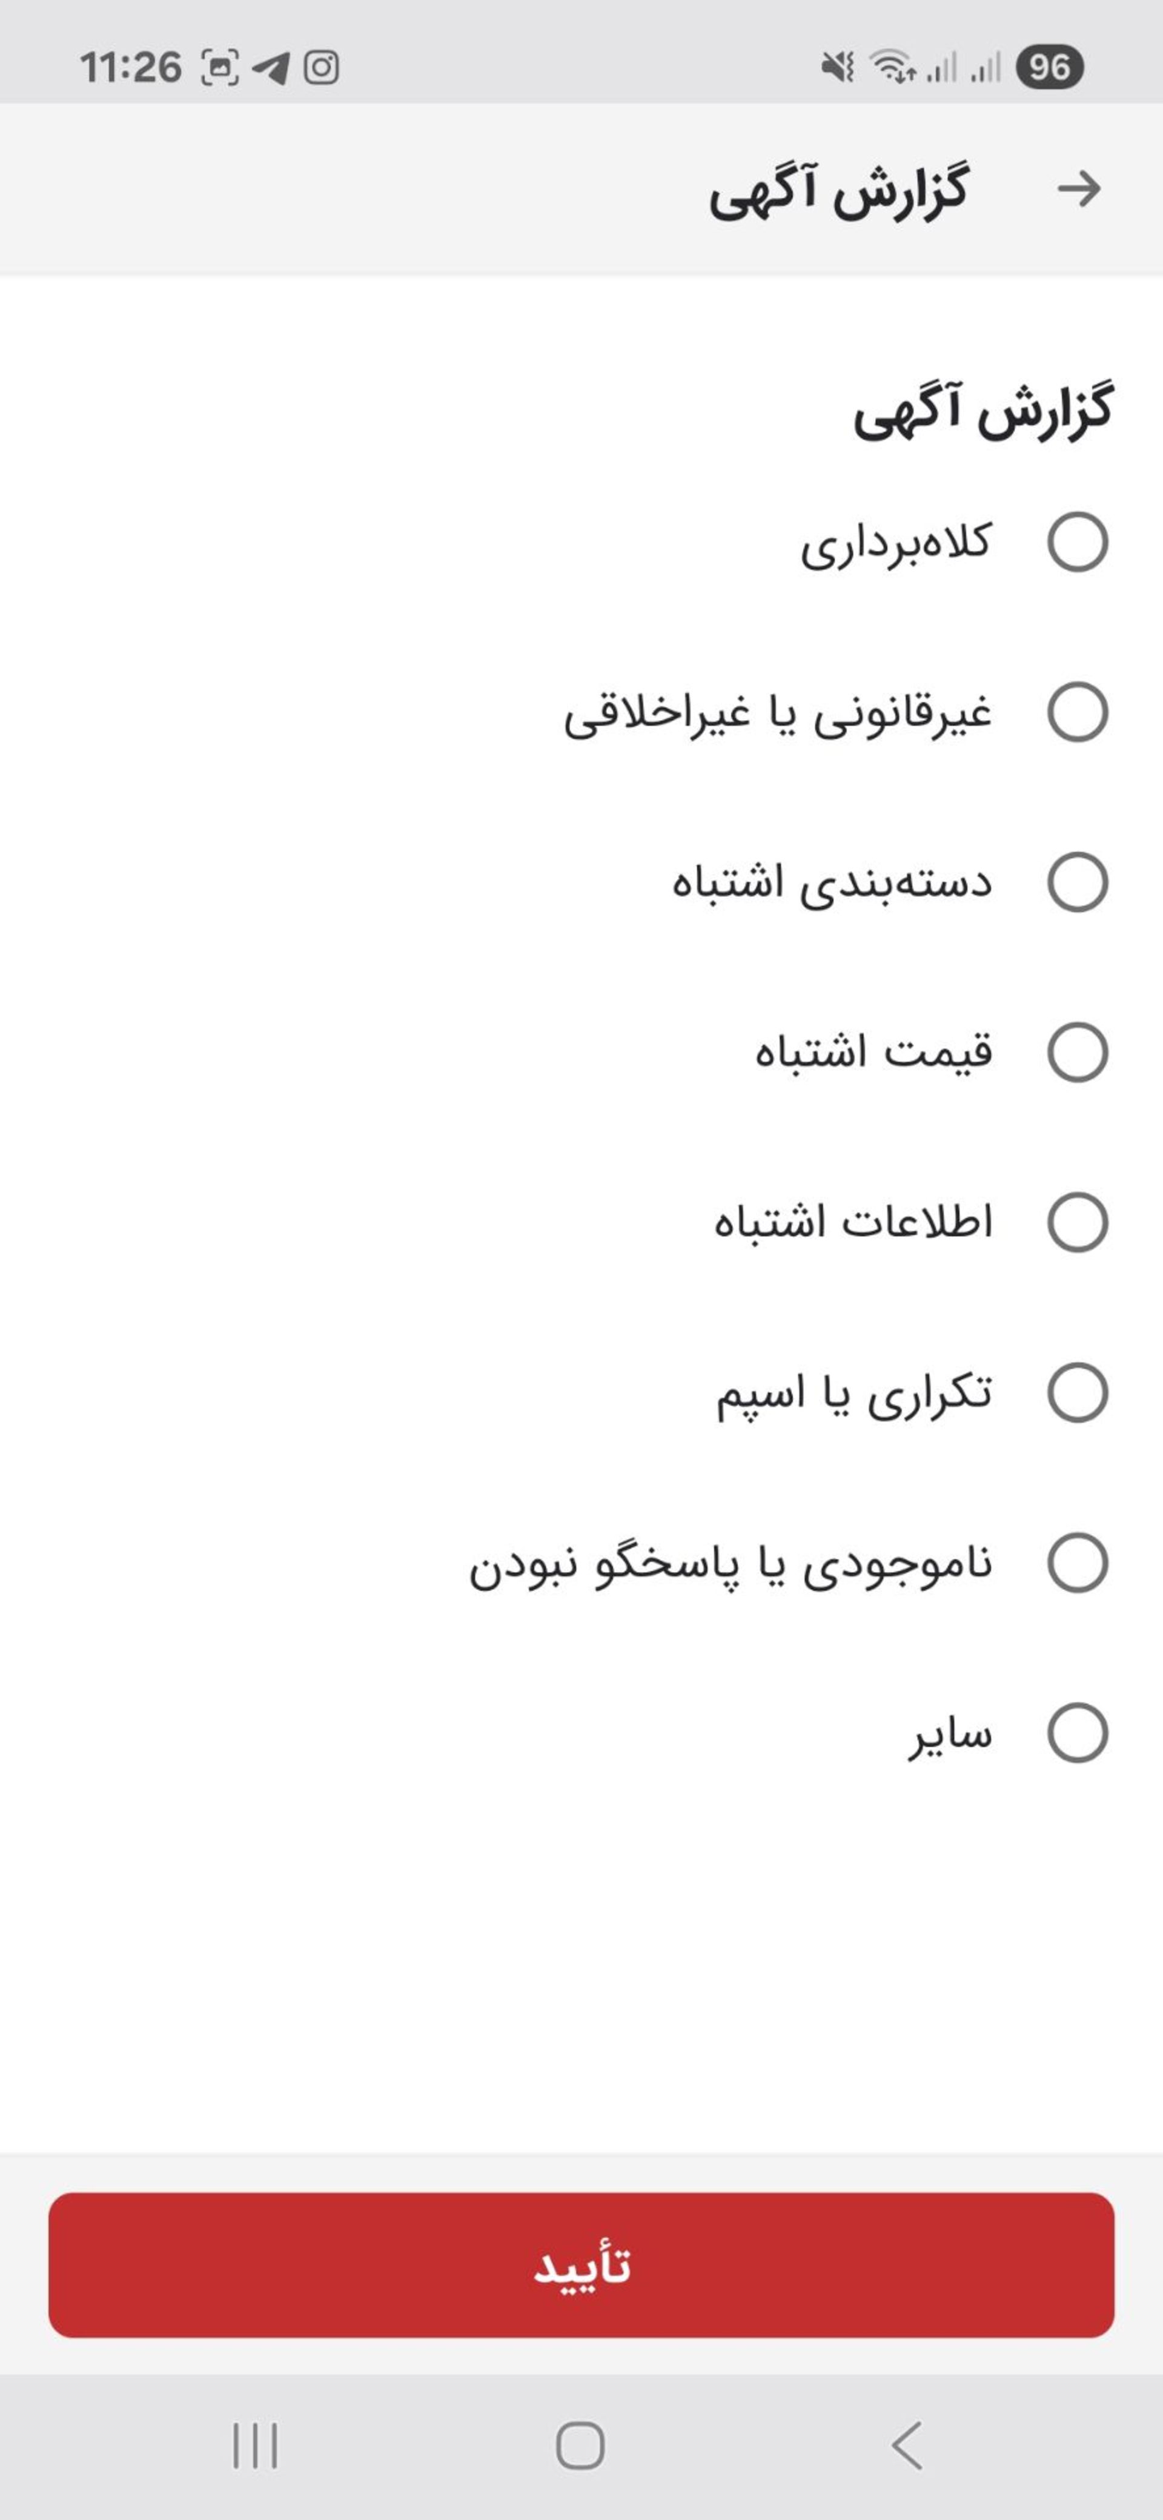Tap the battery level 96 indicator

1049,67
